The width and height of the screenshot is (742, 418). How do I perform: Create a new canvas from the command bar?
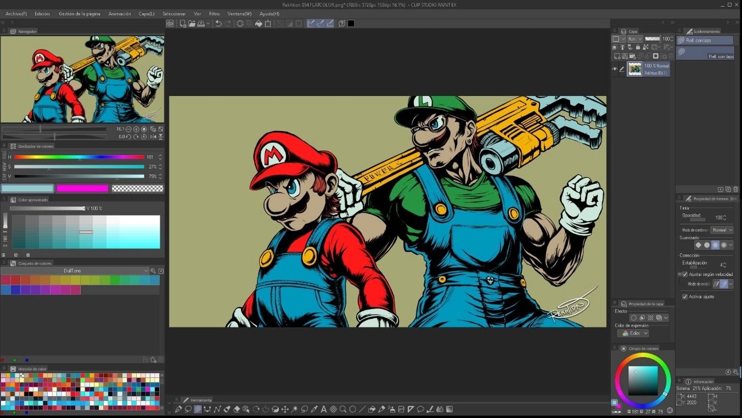(x=183, y=24)
